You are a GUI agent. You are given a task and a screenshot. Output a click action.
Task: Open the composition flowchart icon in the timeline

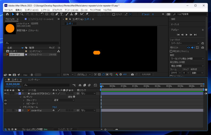[74, 85]
